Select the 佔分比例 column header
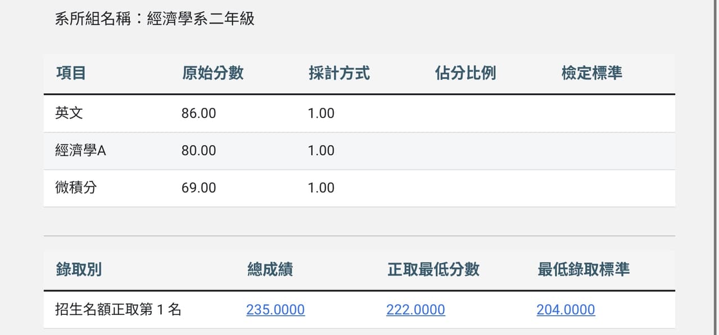719x335 pixels. click(465, 73)
